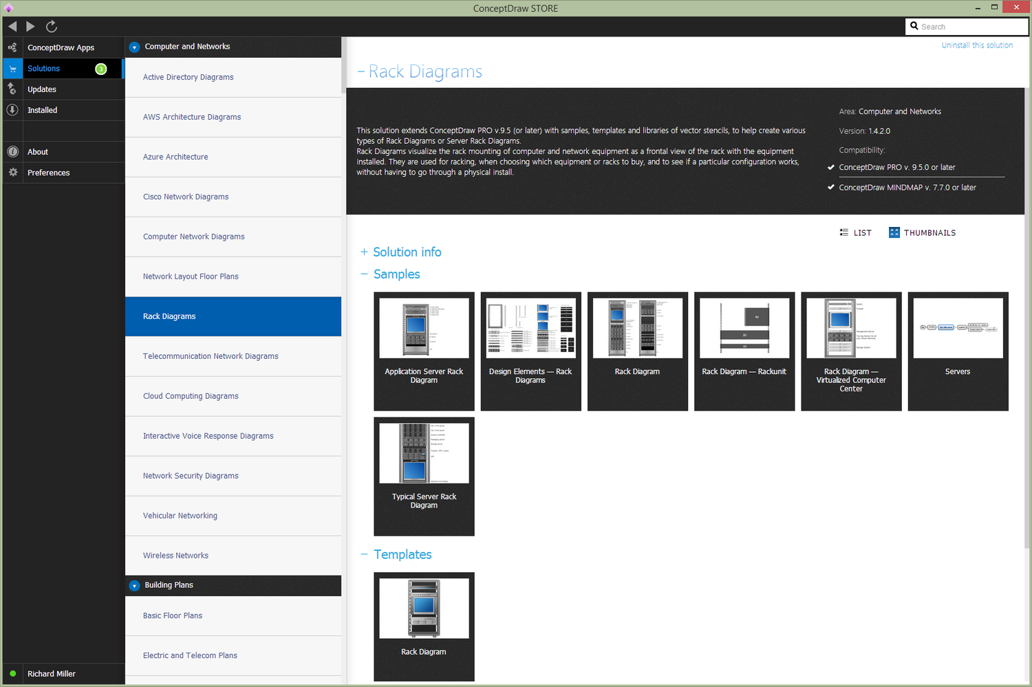Open the Installed section
The height and width of the screenshot is (687, 1032).
point(42,110)
